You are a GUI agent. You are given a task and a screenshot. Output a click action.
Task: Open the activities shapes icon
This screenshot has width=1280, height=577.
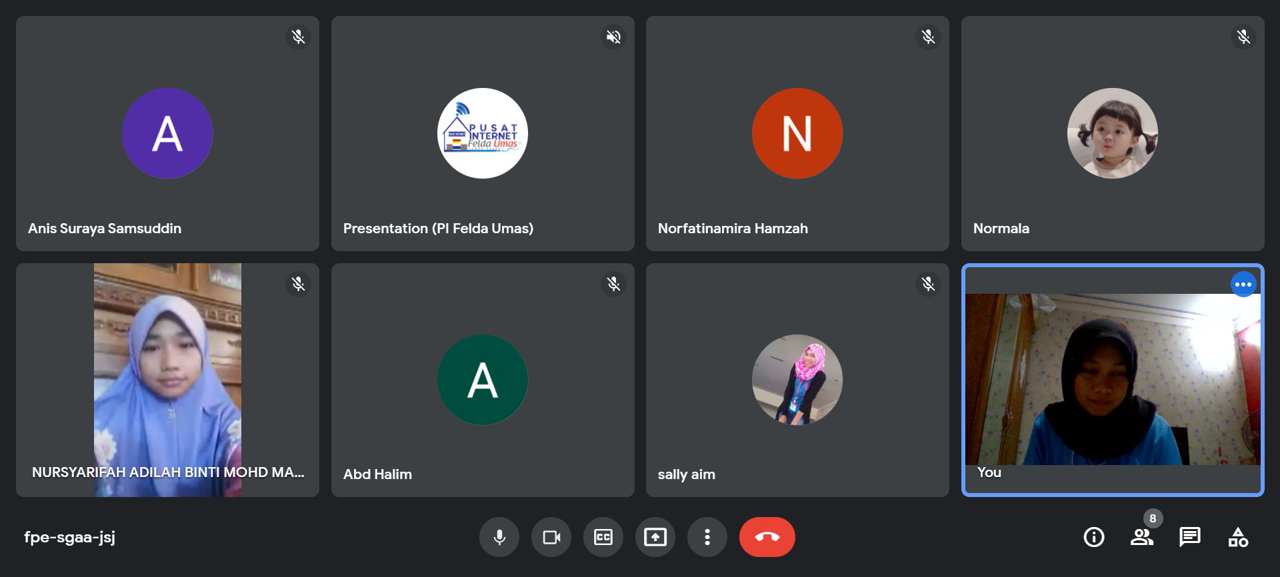pyautogui.click(x=1237, y=537)
